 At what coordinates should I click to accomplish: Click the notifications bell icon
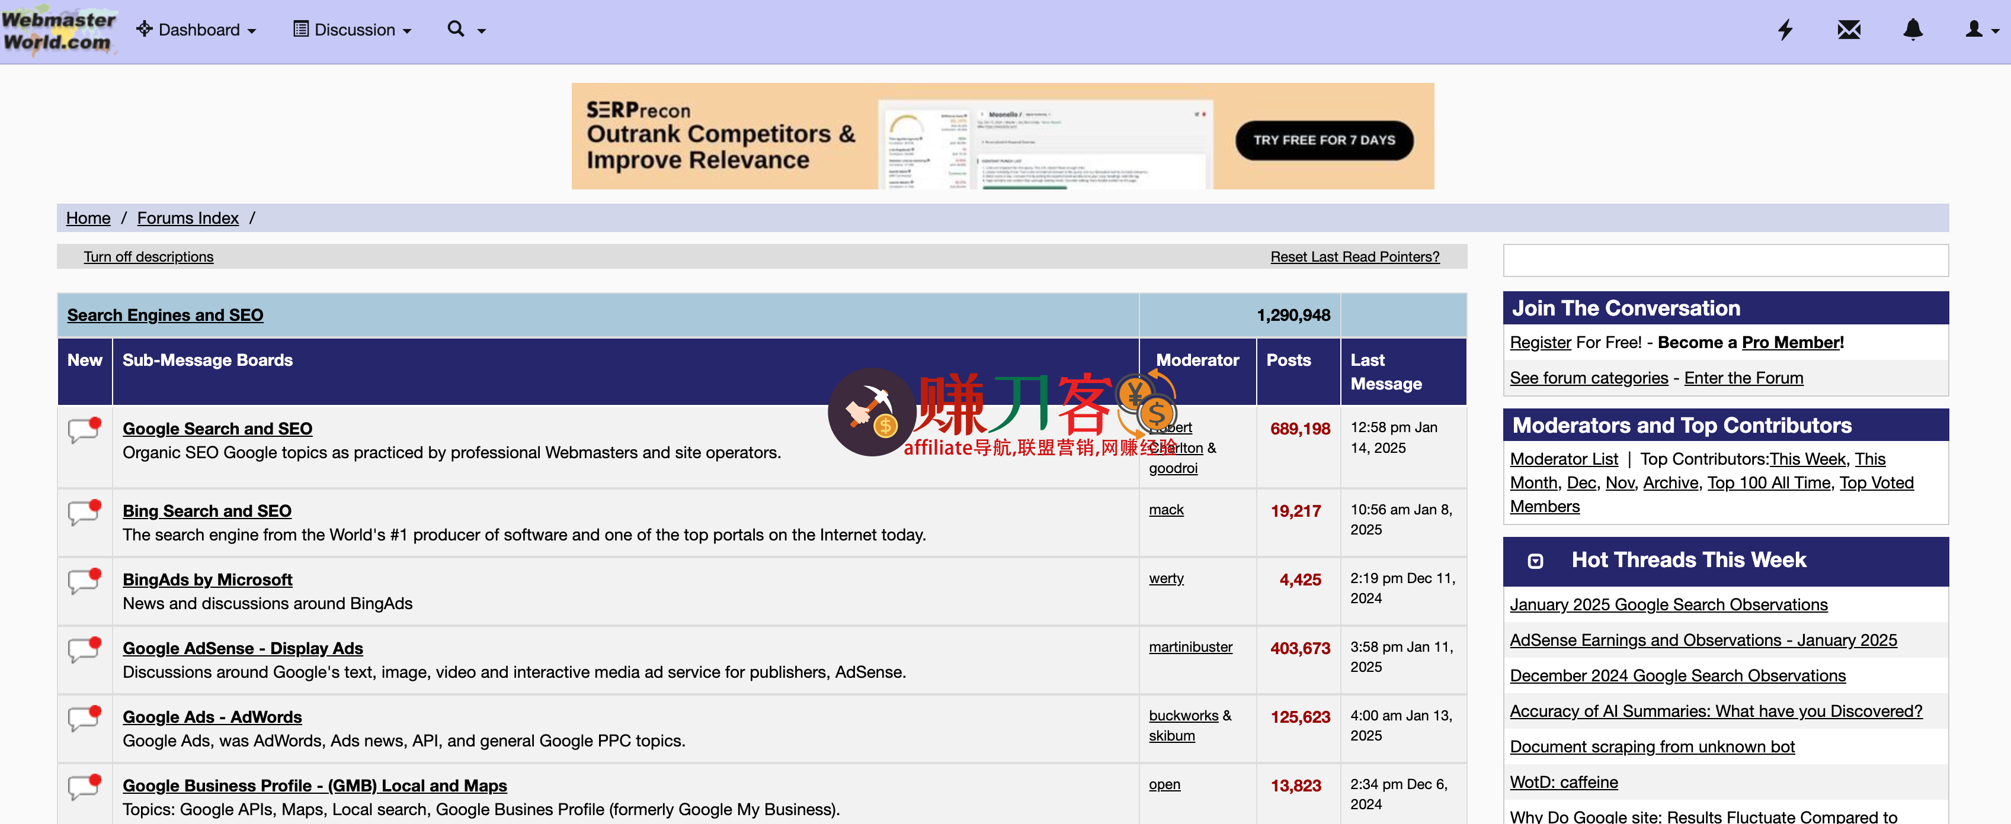[1913, 30]
